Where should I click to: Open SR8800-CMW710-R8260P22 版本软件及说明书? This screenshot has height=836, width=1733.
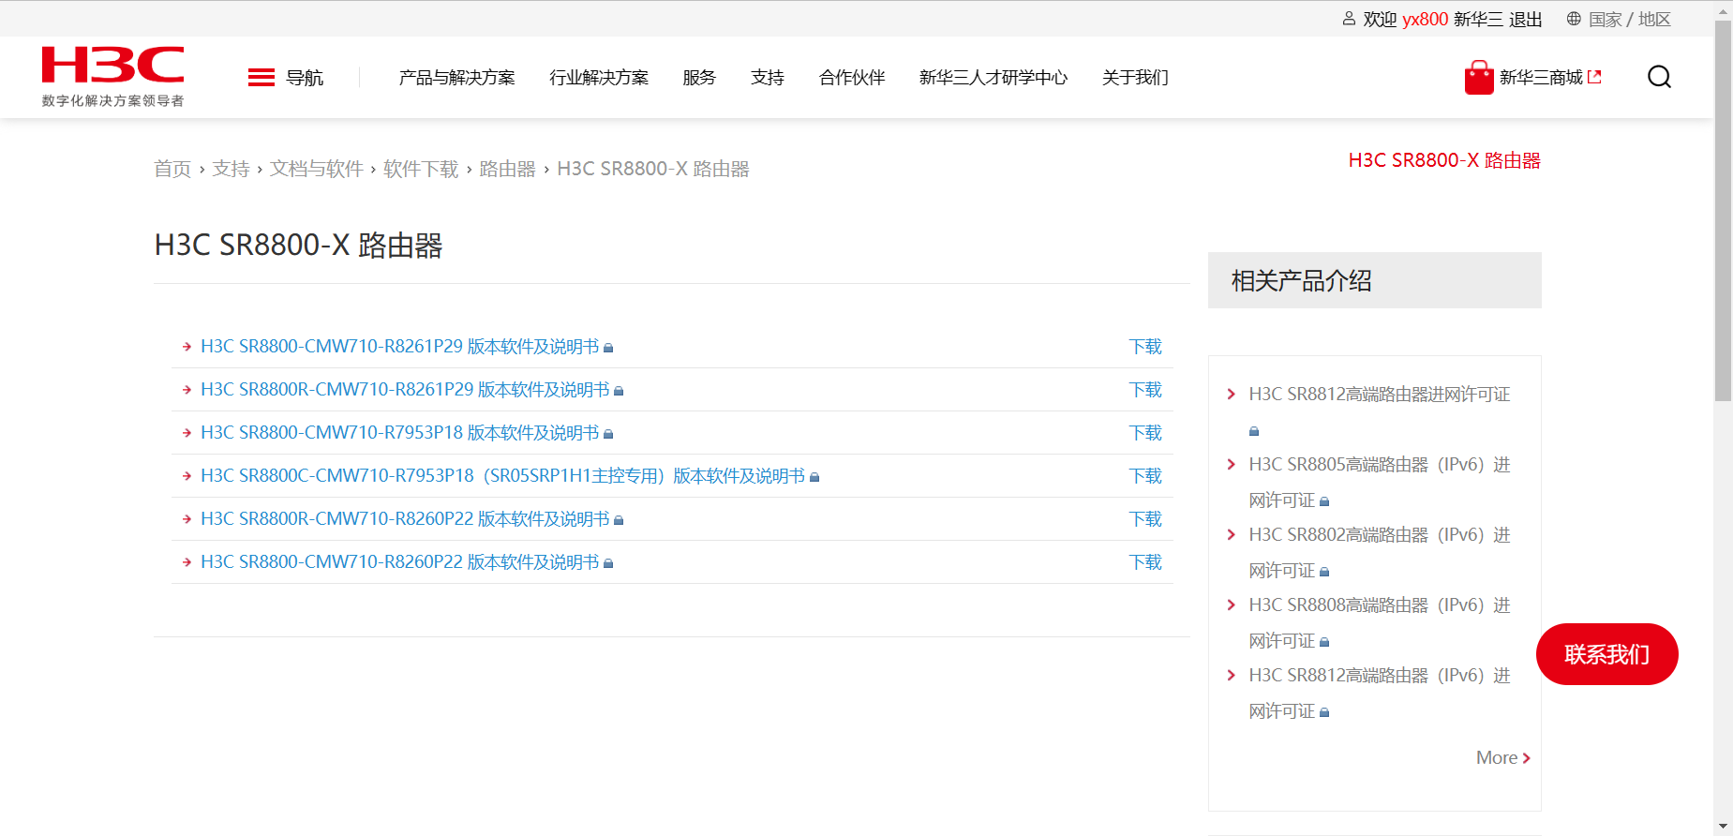click(x=400, y=562)
